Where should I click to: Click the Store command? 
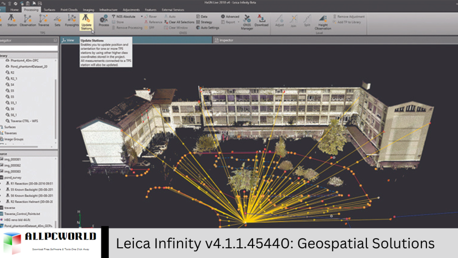(118, 22)
